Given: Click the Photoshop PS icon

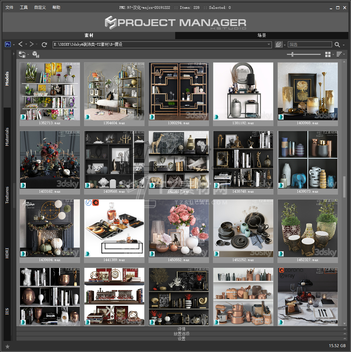Looking at the screenshot, I should pyautogui.click(x=7, y=44).
